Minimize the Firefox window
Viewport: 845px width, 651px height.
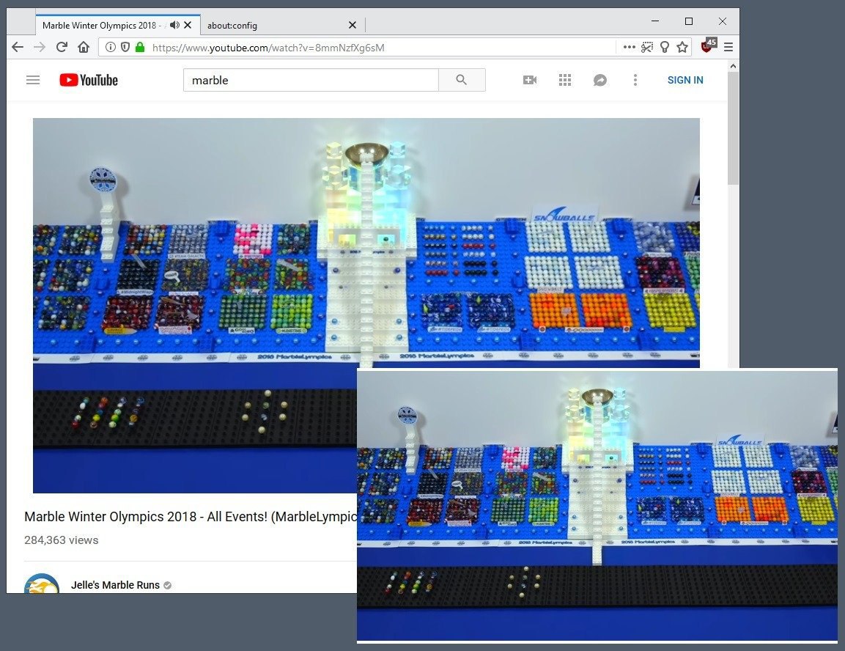[655, 21]
